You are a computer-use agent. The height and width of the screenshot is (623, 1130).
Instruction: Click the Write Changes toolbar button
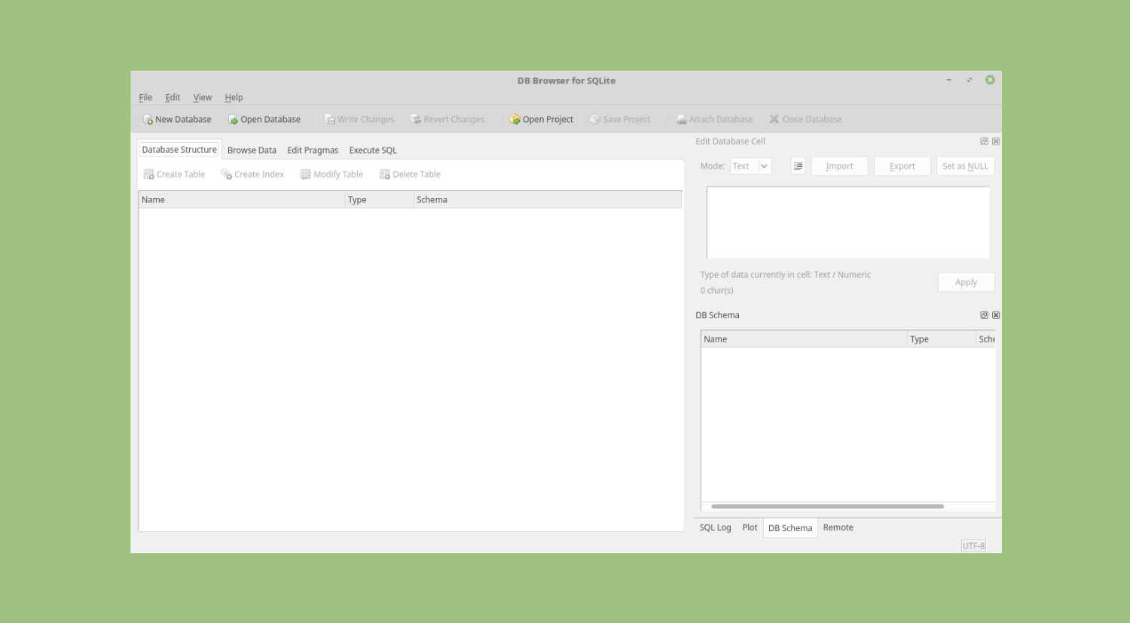[x=359, y=120]
